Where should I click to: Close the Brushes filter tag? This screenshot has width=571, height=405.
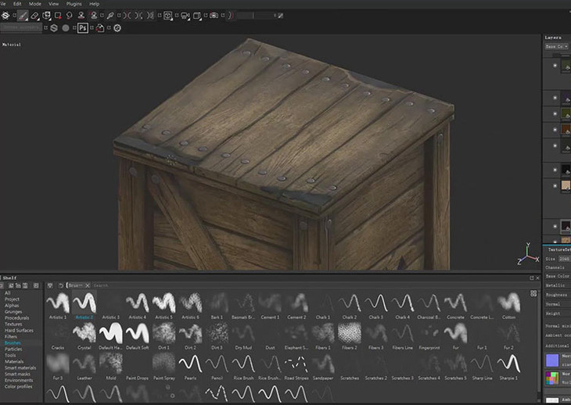[x=88, y=285]
